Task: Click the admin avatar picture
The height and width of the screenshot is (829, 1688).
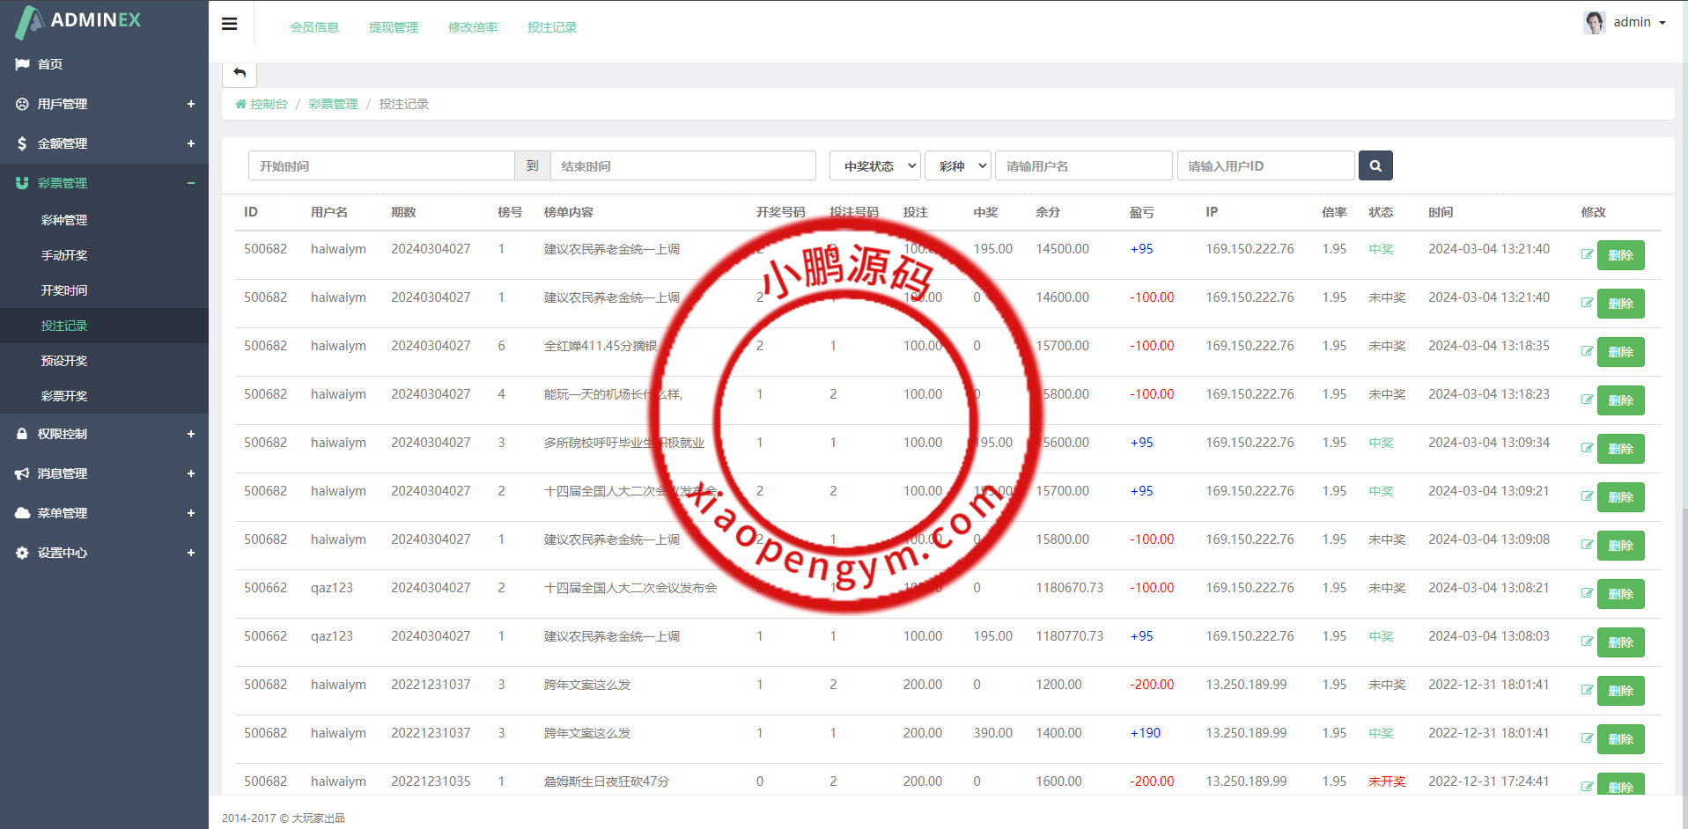Action: pyautogui.click(x=1594, y=22)
